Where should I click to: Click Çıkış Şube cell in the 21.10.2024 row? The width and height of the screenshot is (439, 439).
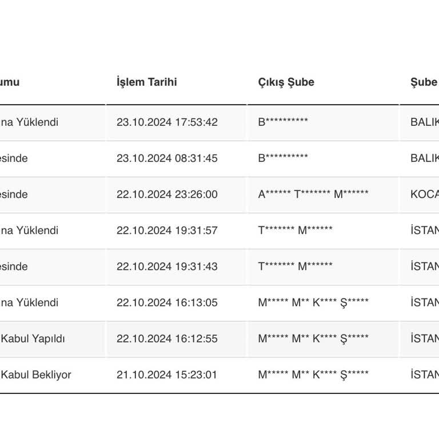(x=313, y=375)
